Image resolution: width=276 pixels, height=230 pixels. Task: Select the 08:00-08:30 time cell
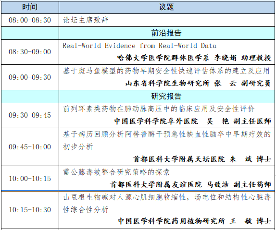tap(30, 20)
